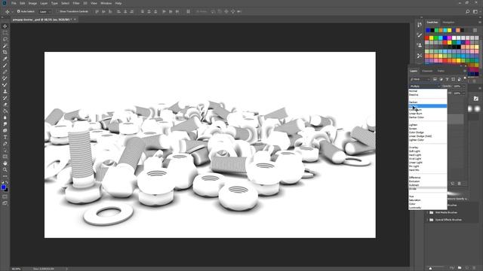
Task: Open the Window menu
Action: pos(106,3)
